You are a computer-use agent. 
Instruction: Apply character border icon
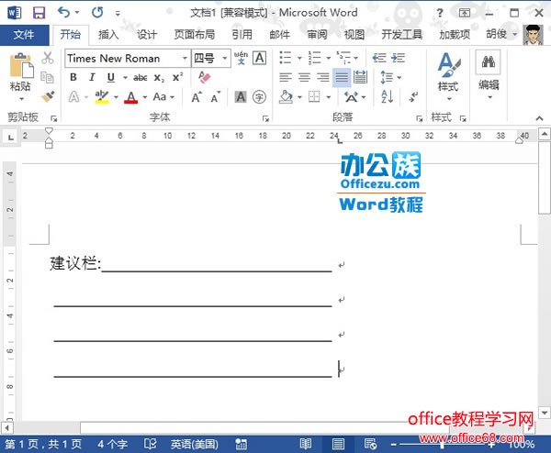[x=260, y=58]
